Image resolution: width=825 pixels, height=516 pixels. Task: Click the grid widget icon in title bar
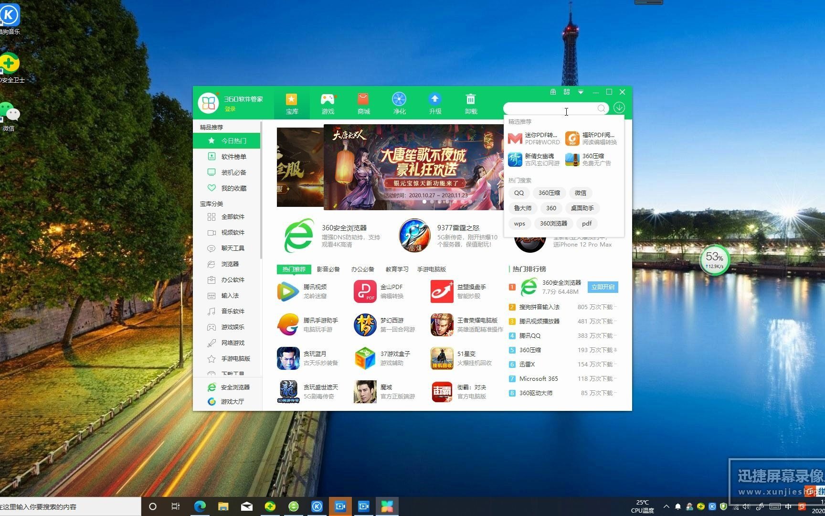(567, 92)
